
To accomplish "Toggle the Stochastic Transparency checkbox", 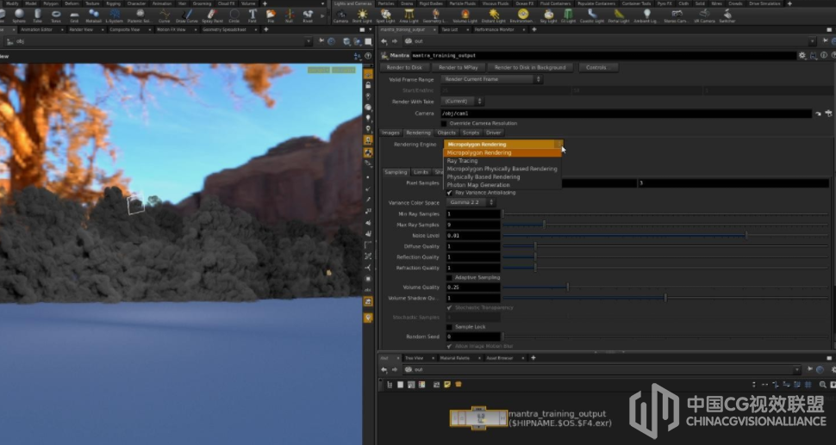I will click(x=449, y=307).
